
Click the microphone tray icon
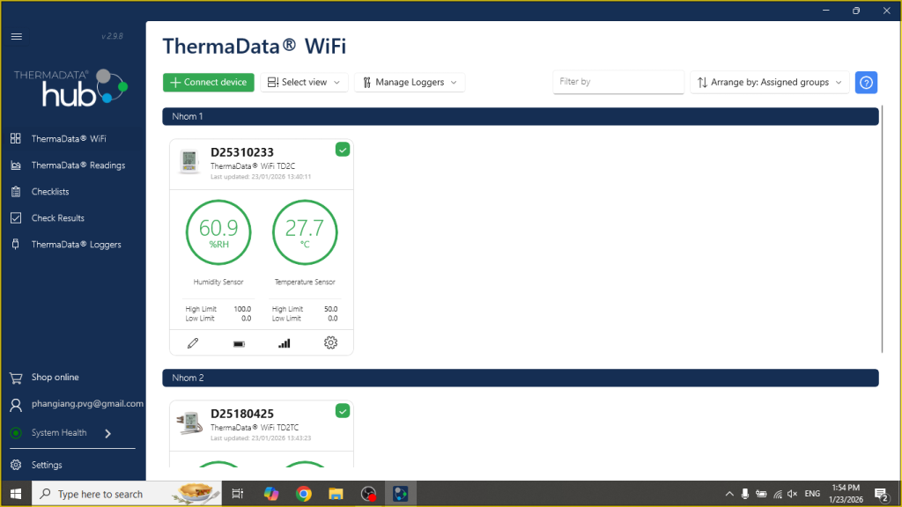pos(745,494)
